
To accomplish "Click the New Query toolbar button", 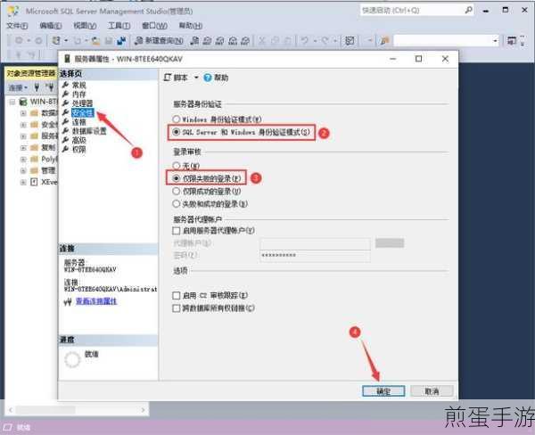I will click(159, 41).
